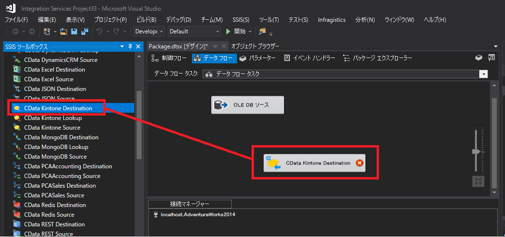505x237 pixels.
Task: Open the redo history dropdown arrow
Action: point(125,31)
